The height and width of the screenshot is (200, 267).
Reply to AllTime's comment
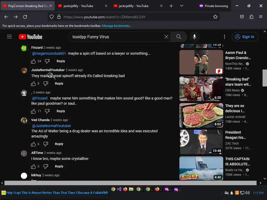59,166
